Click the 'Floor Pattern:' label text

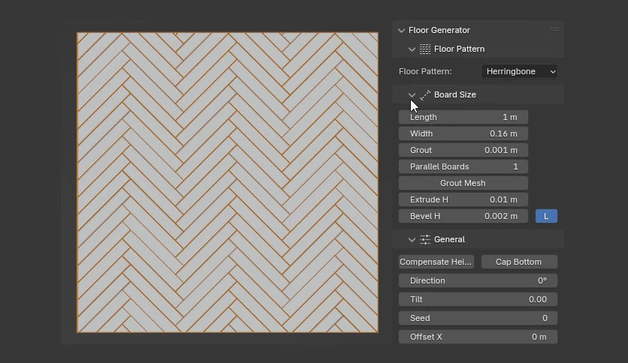pos(425,71)
